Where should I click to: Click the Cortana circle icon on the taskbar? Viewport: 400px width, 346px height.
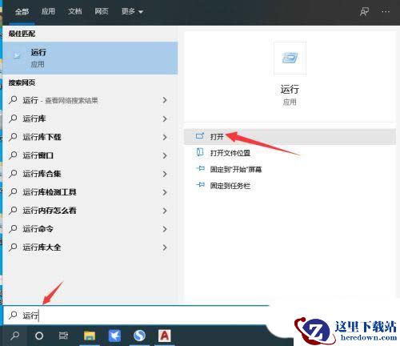pos(39,336)
